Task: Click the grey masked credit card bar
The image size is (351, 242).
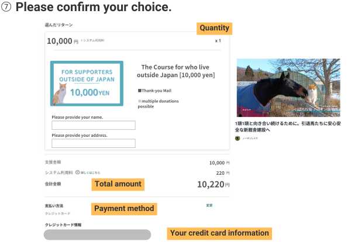Action: pyautogui.click(x=97, y=234)
